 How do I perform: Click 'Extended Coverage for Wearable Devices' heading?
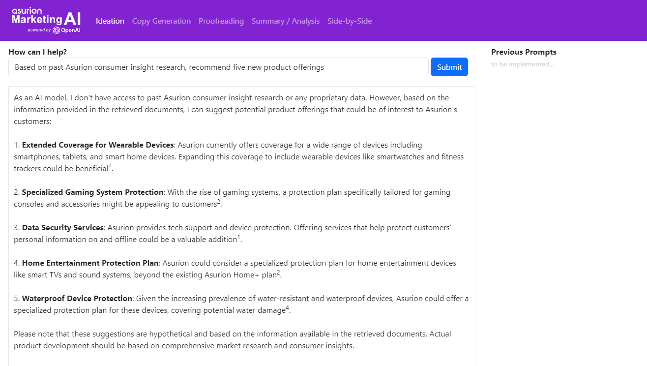(98, 145)
